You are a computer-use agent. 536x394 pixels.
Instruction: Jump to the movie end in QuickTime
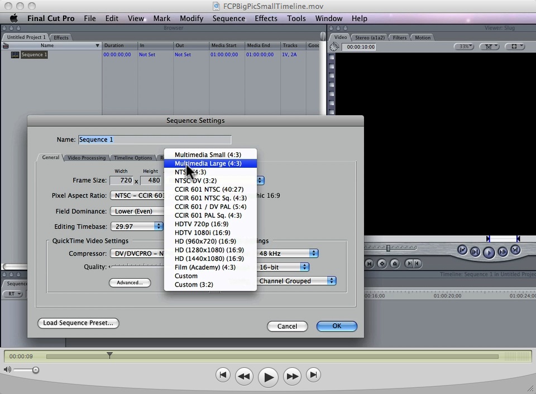[313, 375]
